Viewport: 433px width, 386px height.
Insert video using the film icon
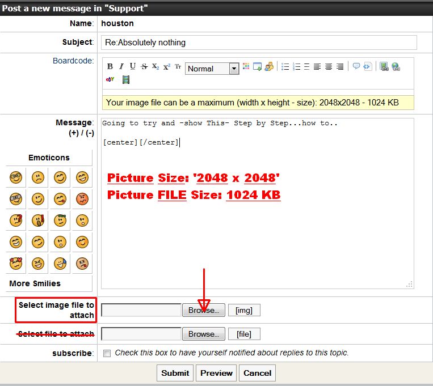click(125, 79)
